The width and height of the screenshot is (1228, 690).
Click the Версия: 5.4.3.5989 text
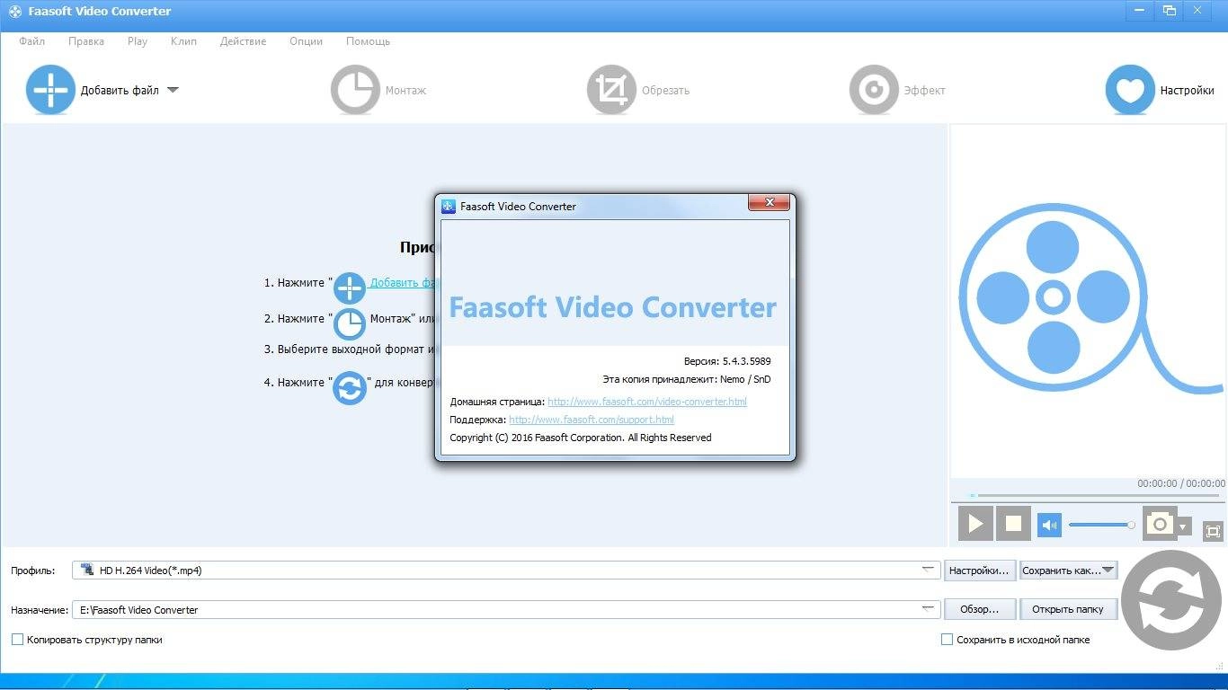pyautogui.click(x=727, y=361)
